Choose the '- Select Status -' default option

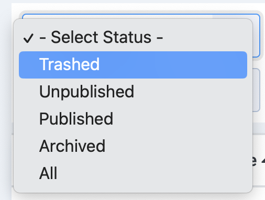(133, 38)
